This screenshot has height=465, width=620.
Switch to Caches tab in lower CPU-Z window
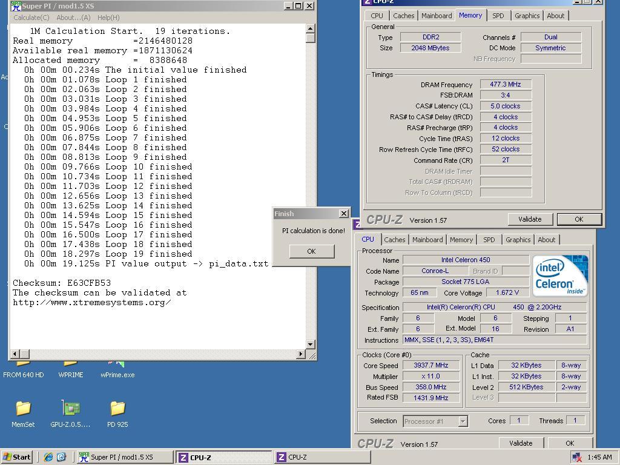click(395, 240)
